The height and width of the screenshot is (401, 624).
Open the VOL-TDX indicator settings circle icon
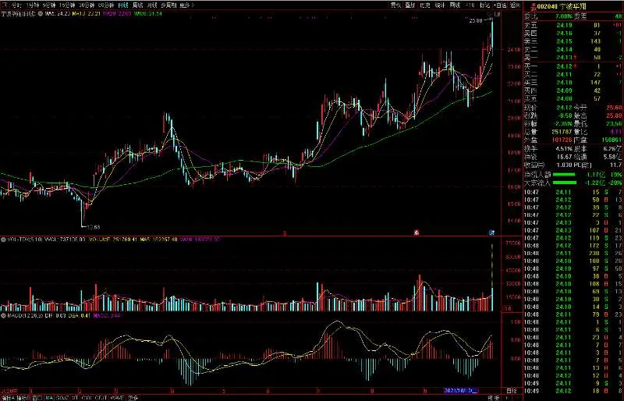3,240
